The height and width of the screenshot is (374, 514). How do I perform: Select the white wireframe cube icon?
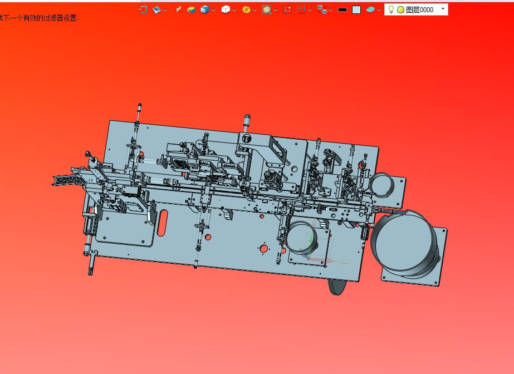click(x=226, y=10)
